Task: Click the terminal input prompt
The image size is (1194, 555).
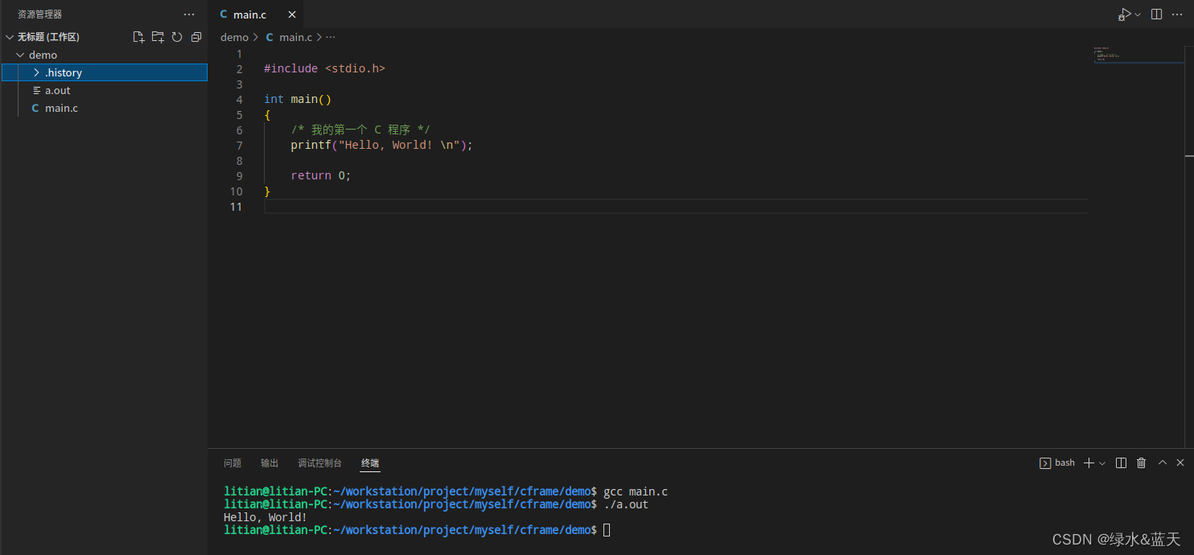Action: pyautogui.click(x=607, y=530)
